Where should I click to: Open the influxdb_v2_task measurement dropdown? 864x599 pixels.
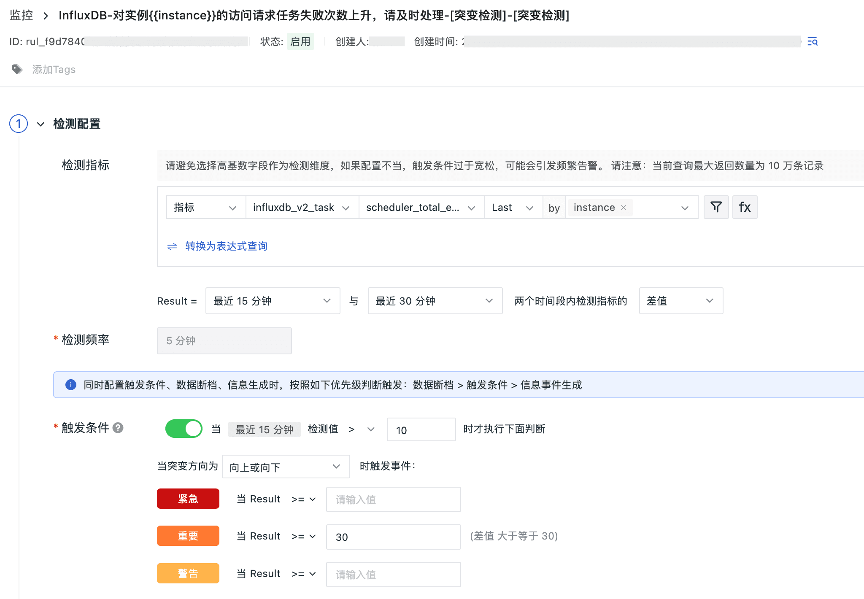[302, 208]
